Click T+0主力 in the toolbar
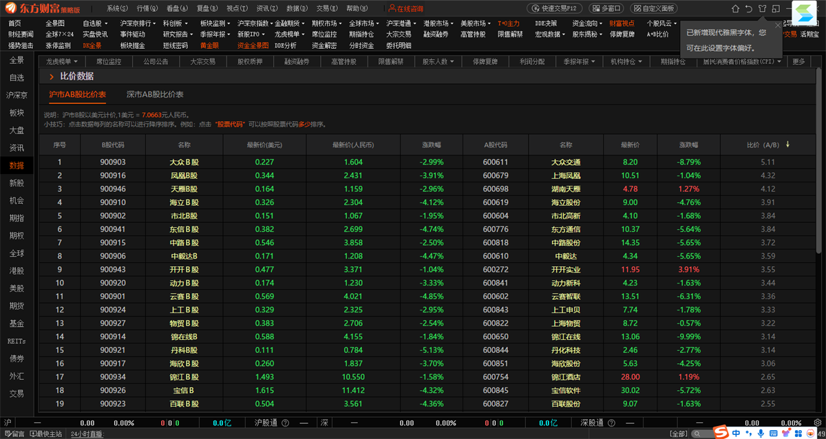The width and height of the screenshot is (826, 439). coord(509,23)
